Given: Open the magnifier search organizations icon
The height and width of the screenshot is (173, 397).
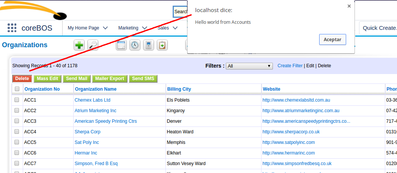Looking at the screenshot, I should pos(93,45).
